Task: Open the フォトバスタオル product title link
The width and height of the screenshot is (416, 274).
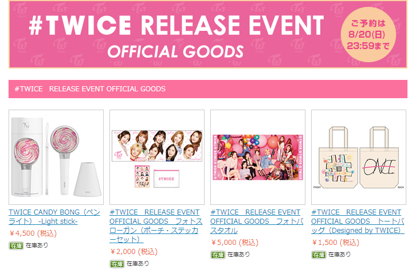Action: click(257, 221)
